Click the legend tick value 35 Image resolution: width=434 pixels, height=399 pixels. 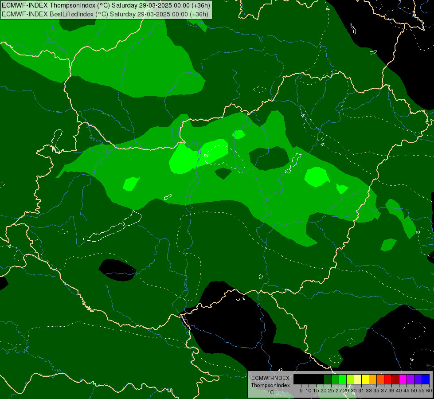376,391
